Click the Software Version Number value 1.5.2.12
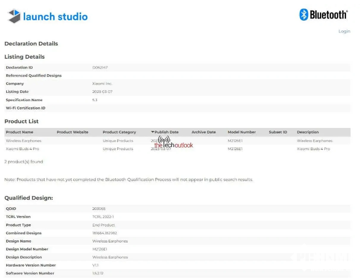Viewport: 360px width, 278px height. pyautogui.click(x=98, y=273)
